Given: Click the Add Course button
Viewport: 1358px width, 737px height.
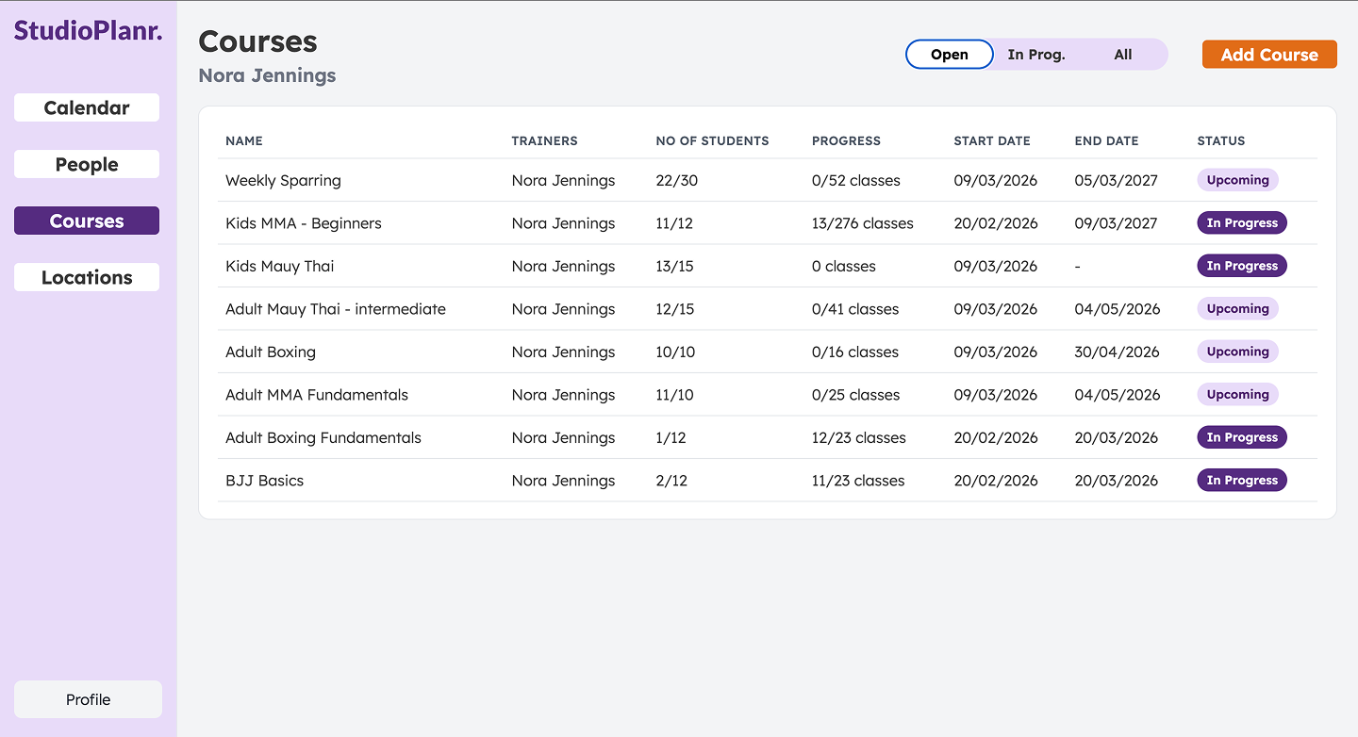Looking at the screenshot, I should point(1268,54).
